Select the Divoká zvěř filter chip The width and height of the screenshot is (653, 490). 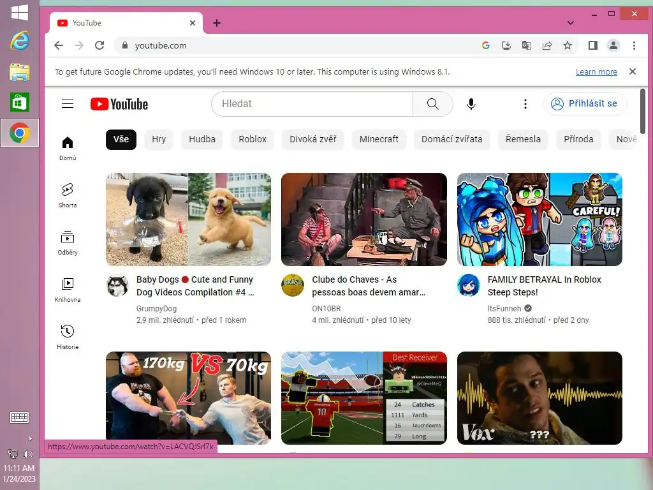point(312,139)
